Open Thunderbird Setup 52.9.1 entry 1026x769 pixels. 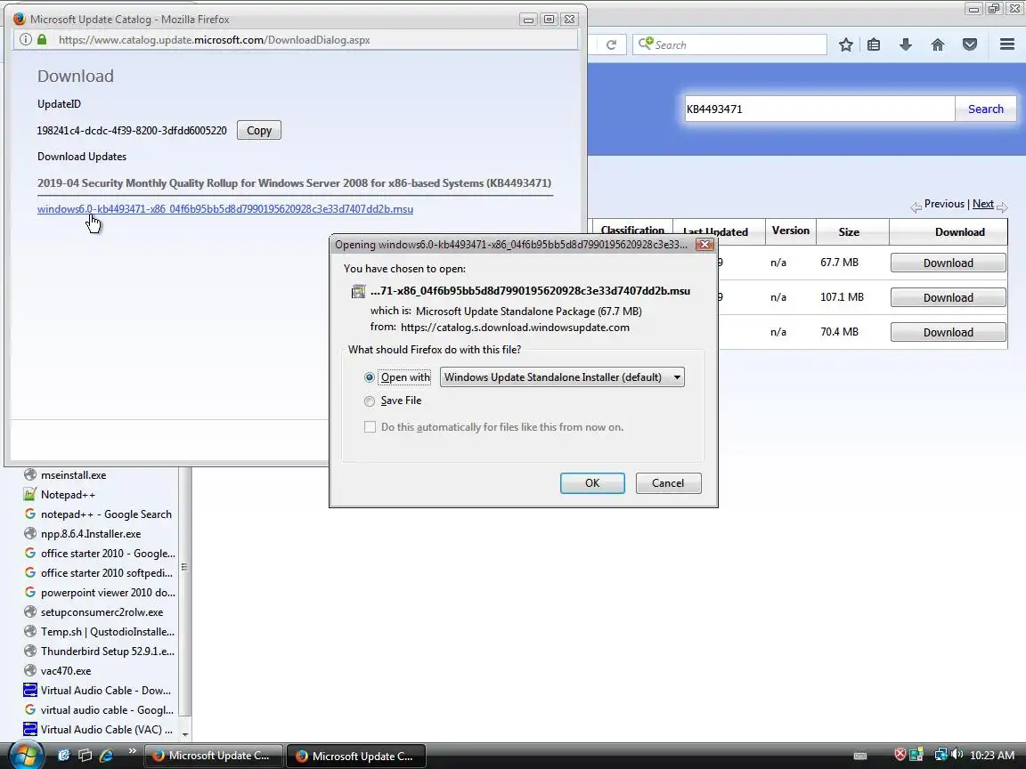tap(107, 652)
